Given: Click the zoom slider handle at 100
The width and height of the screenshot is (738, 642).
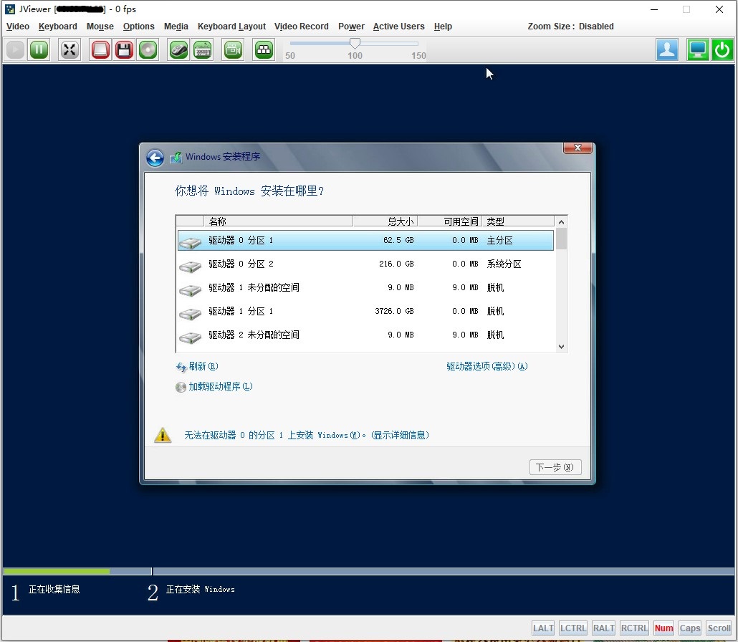Looking at the screenshot, I should 355,43.
